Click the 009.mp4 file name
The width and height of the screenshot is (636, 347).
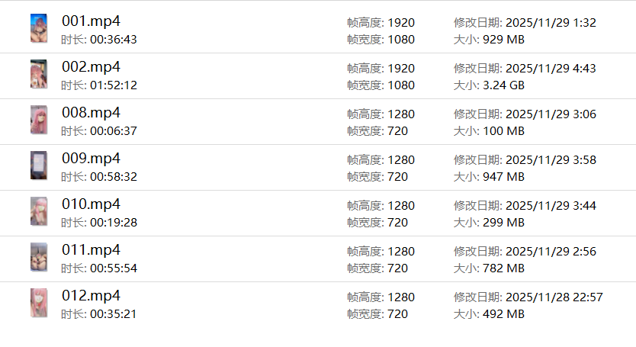tap(91, 159)
